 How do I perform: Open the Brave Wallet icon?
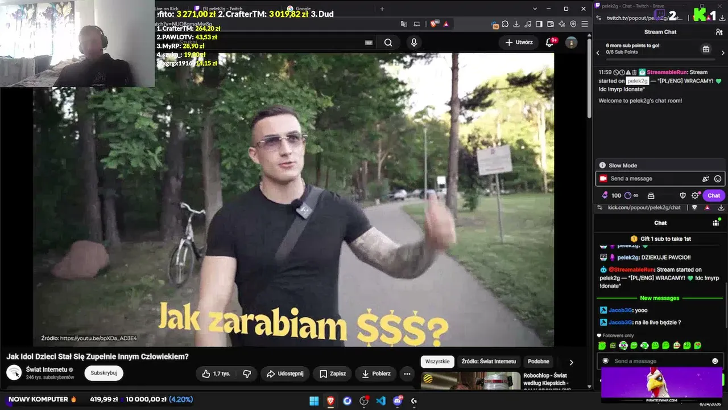pos(551,24)
